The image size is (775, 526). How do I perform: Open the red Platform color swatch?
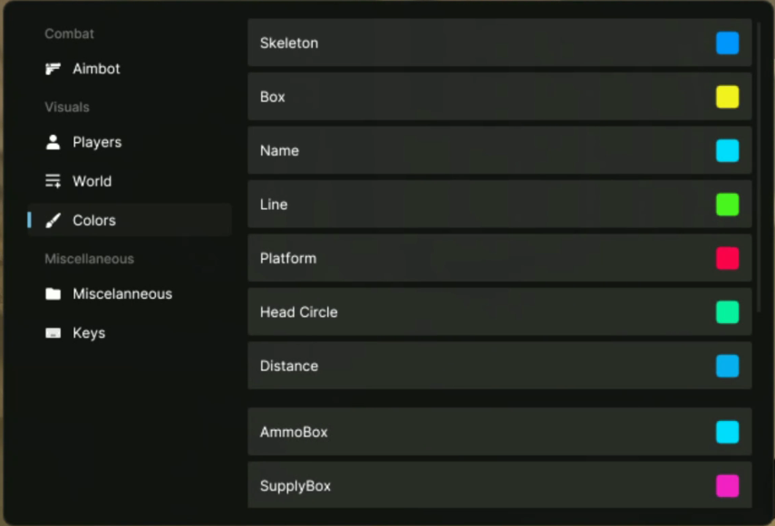(x=727, y=259)
